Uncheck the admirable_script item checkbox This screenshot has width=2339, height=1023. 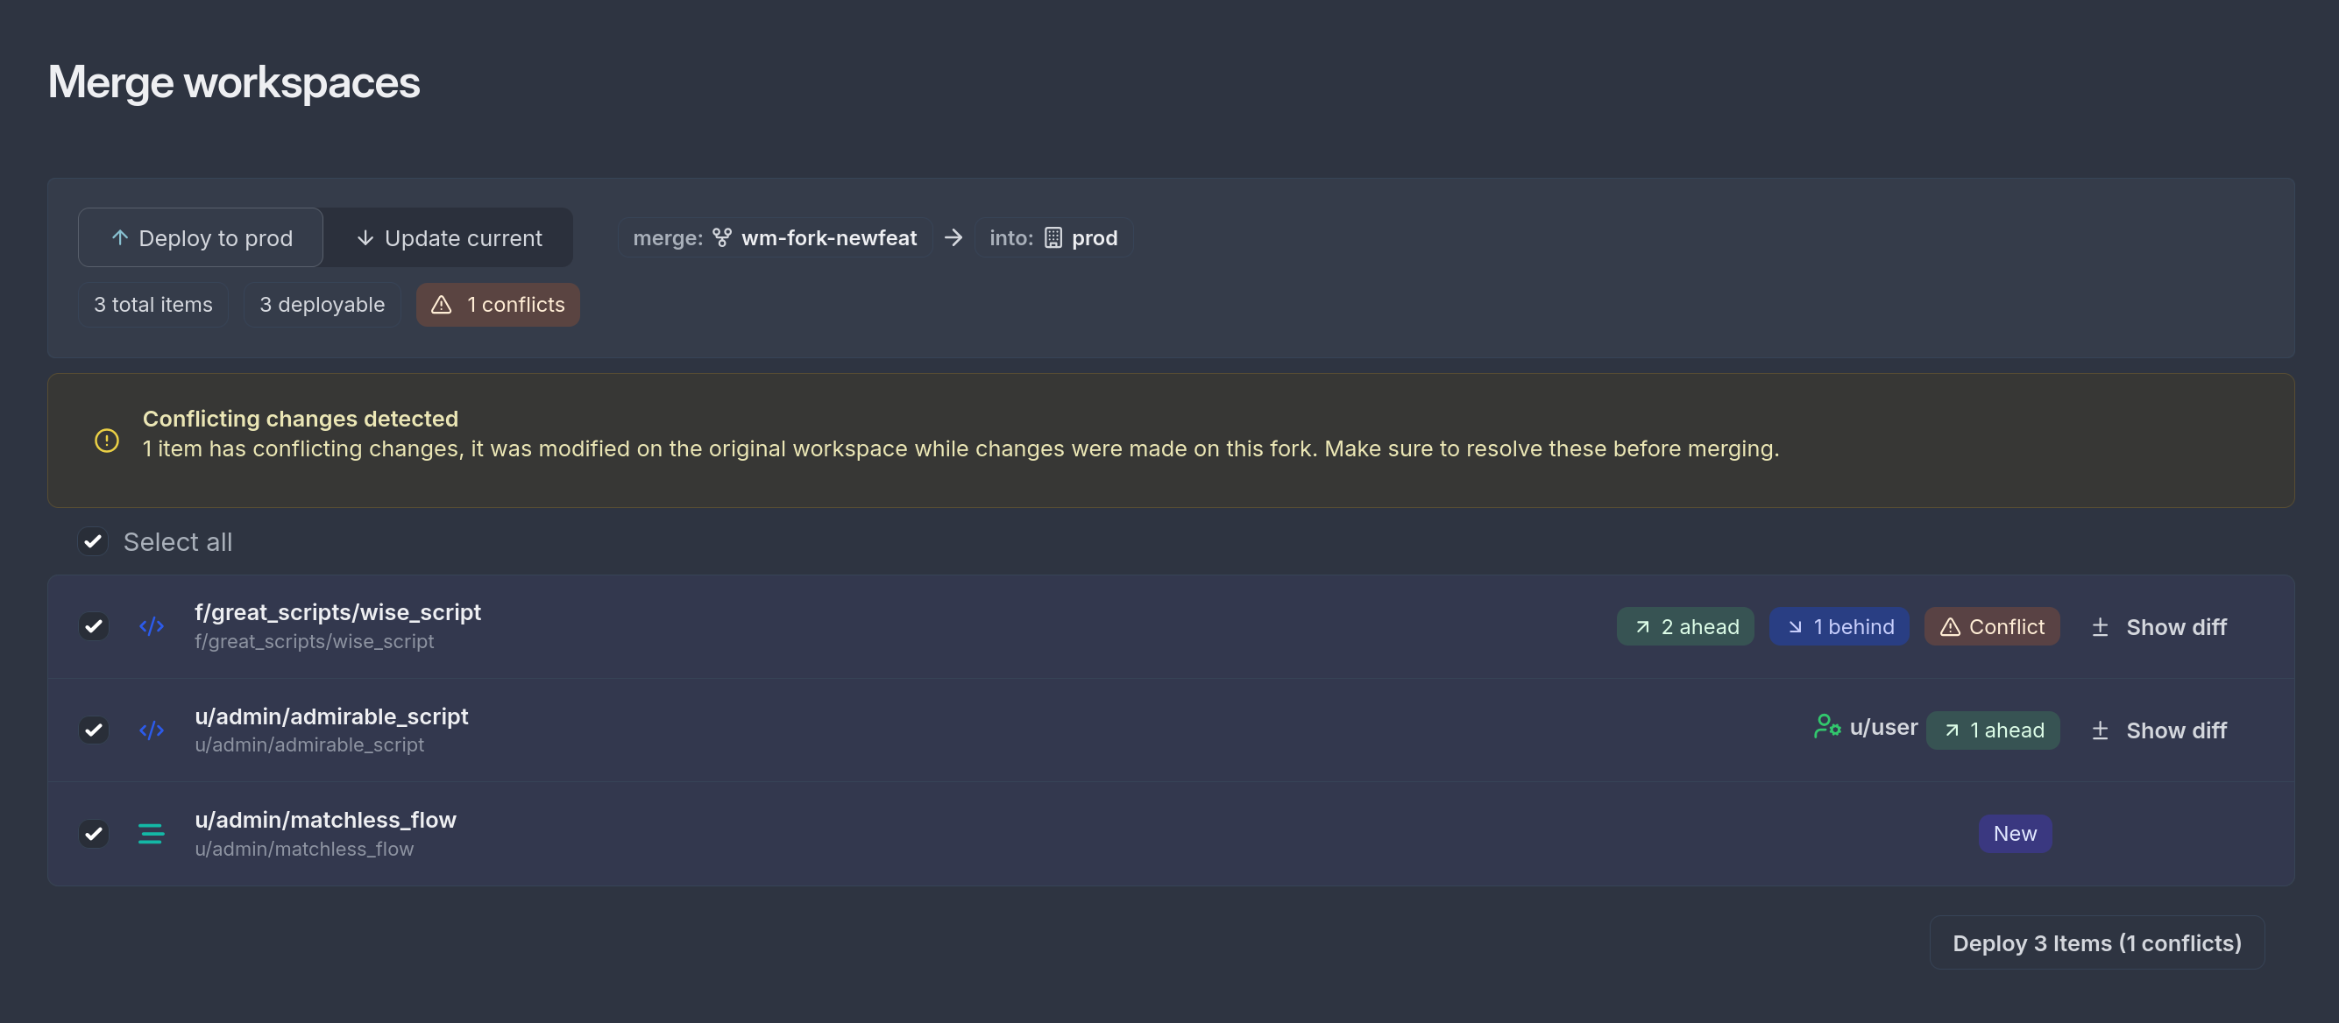click(x=94, y=730)
